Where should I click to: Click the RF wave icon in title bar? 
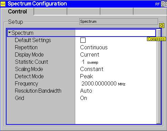click(164, 4)
